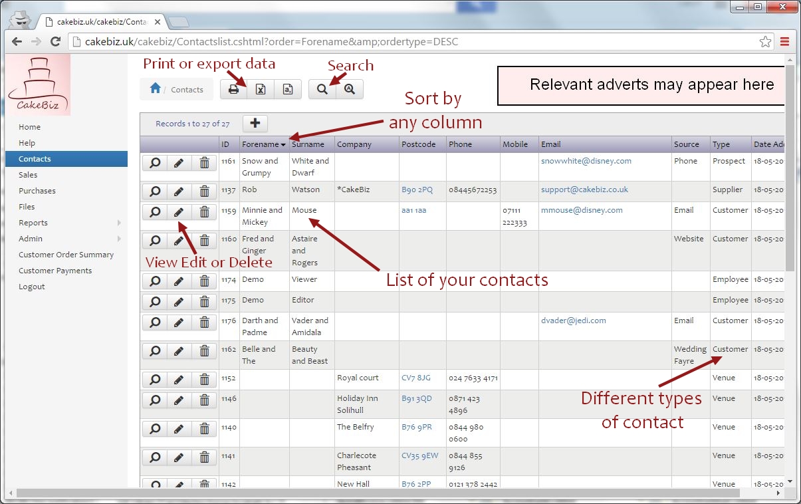Open the advanced search tool
The width and height of the screenshot is (801, 504).
tap(350, 88)
